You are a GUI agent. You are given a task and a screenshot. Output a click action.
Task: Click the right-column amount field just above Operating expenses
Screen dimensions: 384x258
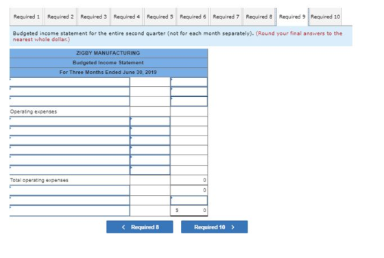[189, 101]
